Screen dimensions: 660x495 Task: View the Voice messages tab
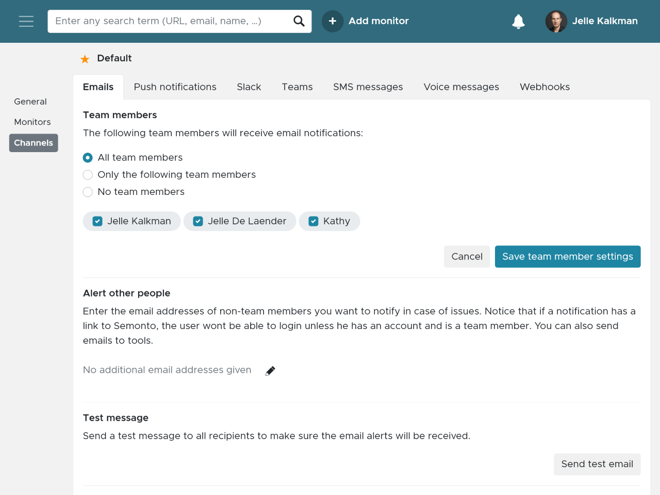(x=461, y=87)
